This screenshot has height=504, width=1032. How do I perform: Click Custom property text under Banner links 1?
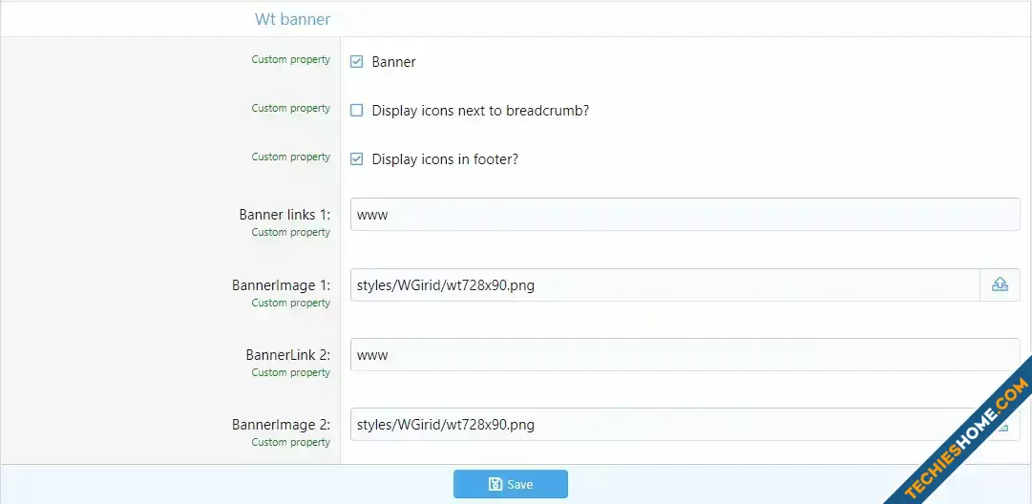coord(291,232)
